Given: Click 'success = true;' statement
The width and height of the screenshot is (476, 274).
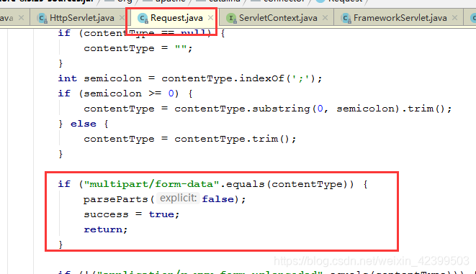Looking at the screenshot, I should click(132, 214).
